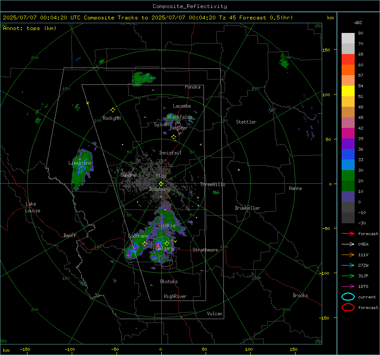This screenshot has width=380, height=355.
Task: Select the green 31JP arrow in the legend
Action: pyautogui.click(x=348, y=276)
